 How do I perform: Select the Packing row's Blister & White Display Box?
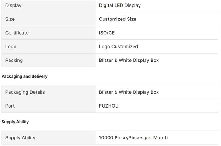click(129, 60)
